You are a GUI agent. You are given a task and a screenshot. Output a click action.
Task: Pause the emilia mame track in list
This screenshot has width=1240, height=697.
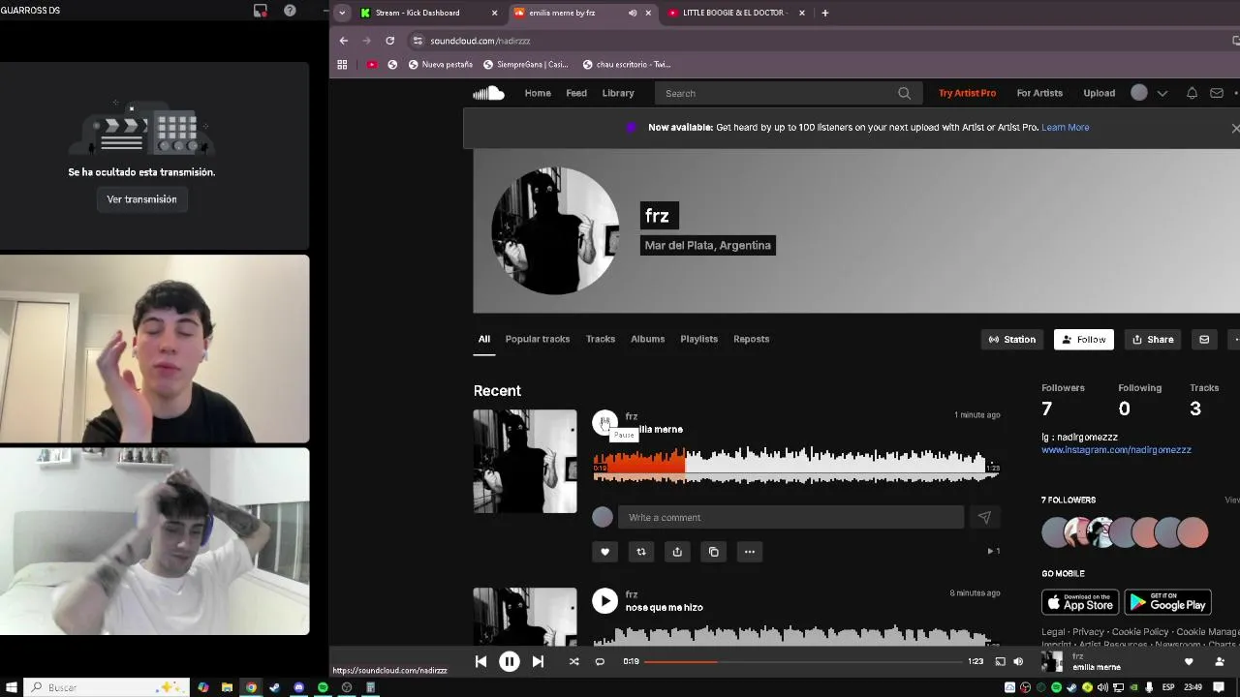(x=604, y=423)
